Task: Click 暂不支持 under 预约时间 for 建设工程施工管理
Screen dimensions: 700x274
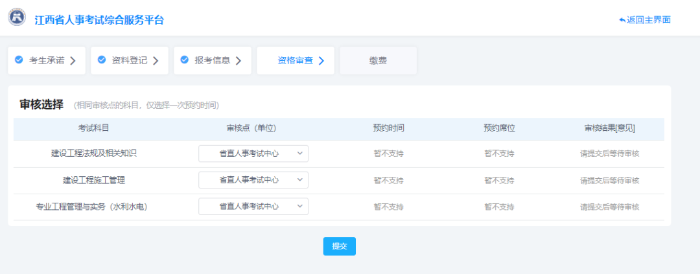Action: click(389, 181)
